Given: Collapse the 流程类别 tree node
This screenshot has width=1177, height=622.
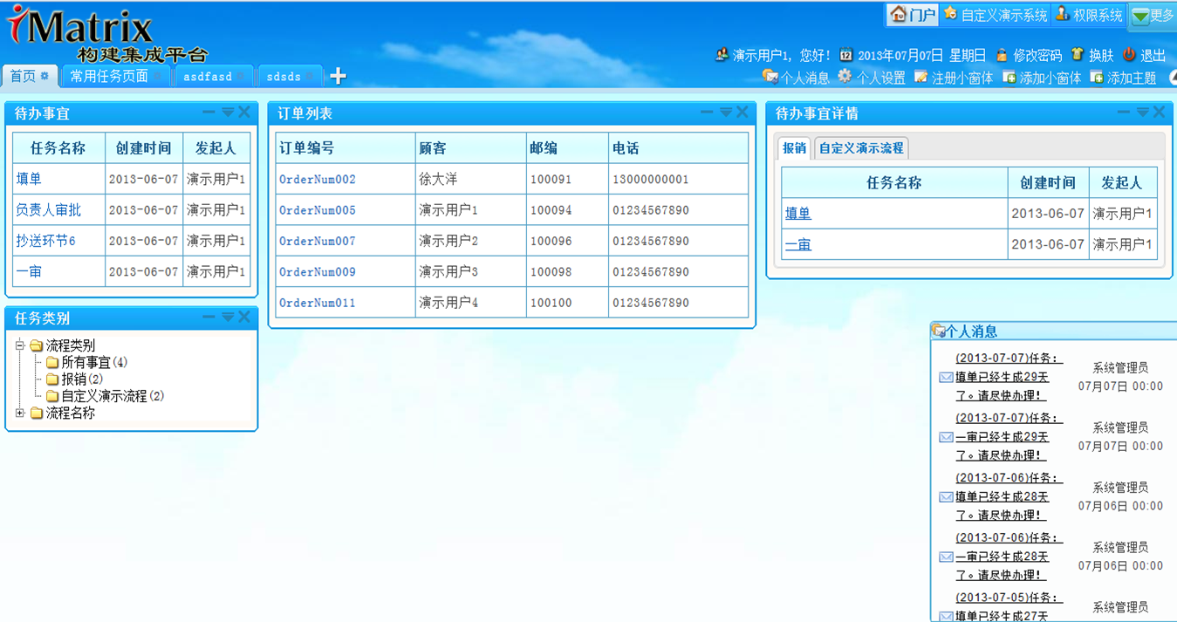Looking at the screenshot, I should (20, 344).
